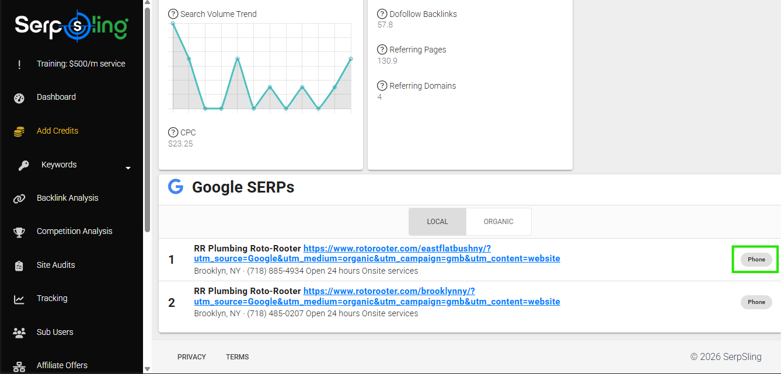This screenshot has width=781, height=374.
Task: Click help icon next to CPC
Action: coord(173,132)
